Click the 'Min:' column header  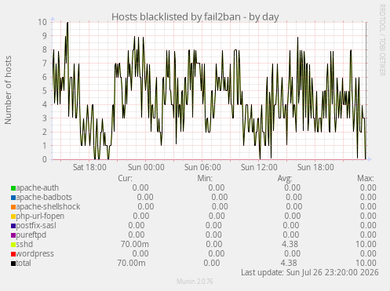click(x=205, y=179)
